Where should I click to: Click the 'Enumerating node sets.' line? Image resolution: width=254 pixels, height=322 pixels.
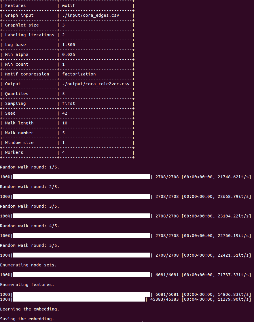click(x=28, y=265)
